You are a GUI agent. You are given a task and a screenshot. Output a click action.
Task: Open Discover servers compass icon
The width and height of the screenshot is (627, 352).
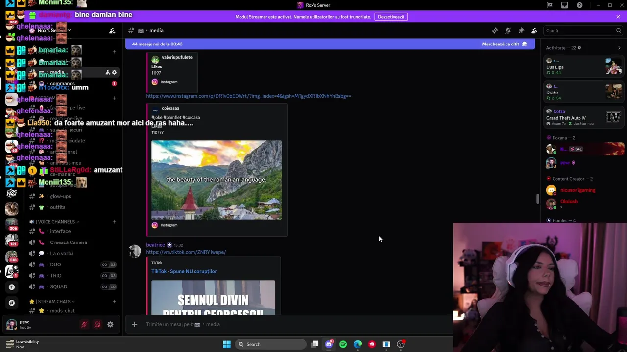click(x=12, y=303)
